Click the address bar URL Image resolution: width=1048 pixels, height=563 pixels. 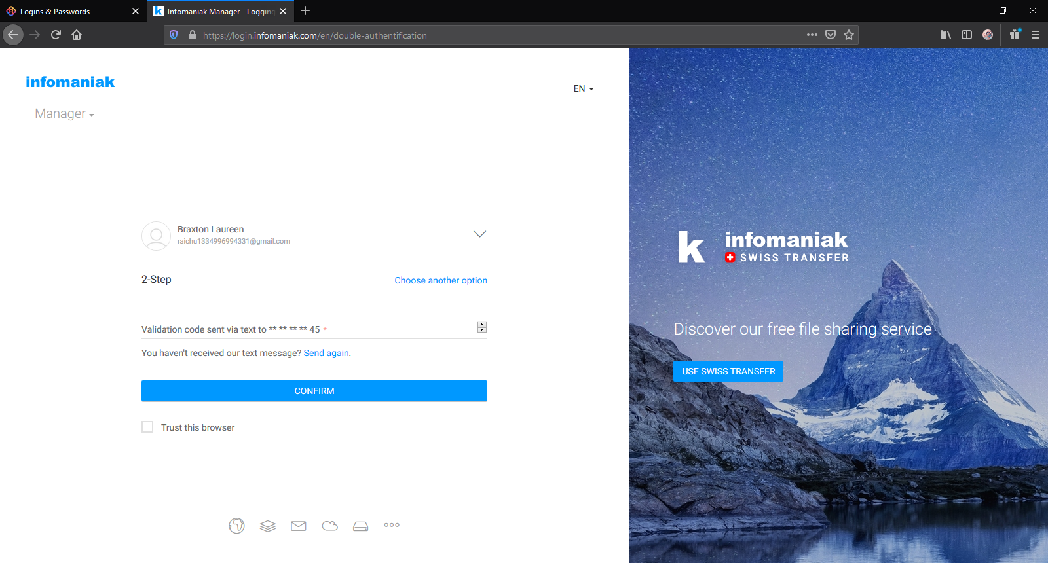[x=315, y=35]
